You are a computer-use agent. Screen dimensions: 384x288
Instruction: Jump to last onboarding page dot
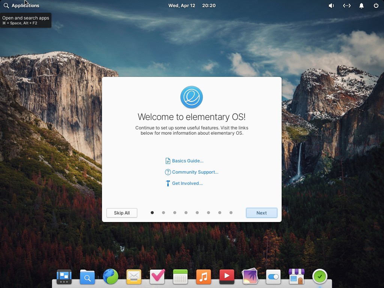[231, 213]
